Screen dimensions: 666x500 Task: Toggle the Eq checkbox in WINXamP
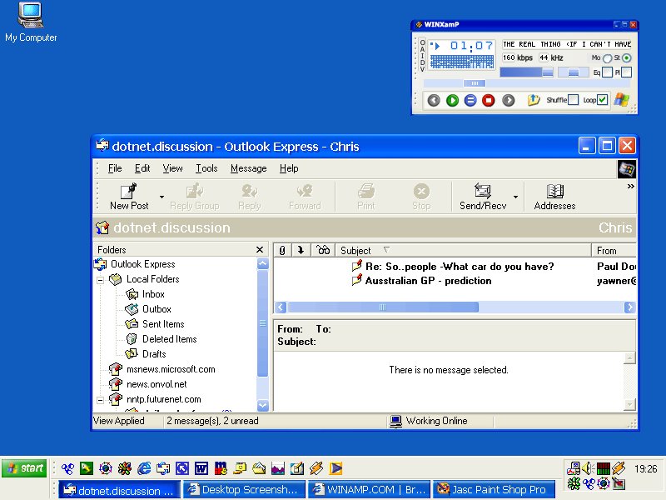[607, 72]
